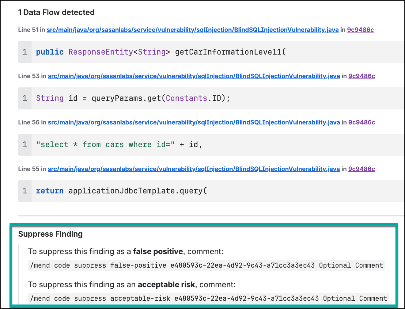Click the false-positive suppress command text
This screenshot has width=405, height=309.
click(x=206, y=265)
